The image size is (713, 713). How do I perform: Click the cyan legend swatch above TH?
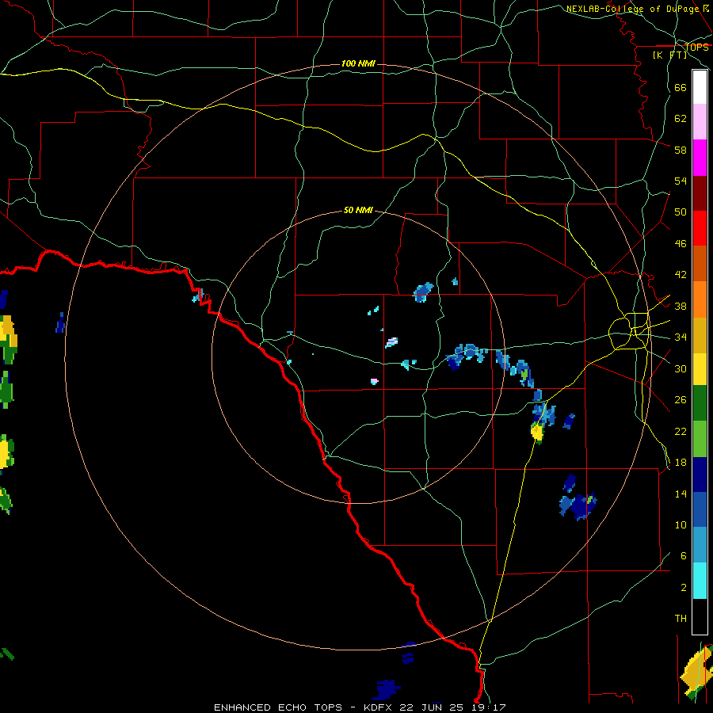click(700, 581)
